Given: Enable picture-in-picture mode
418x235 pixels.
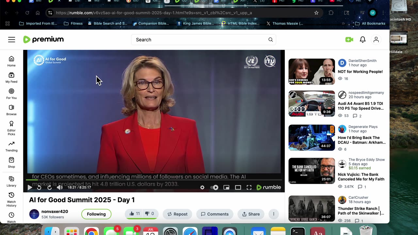Looking at the screenshot, I should 226,187.
